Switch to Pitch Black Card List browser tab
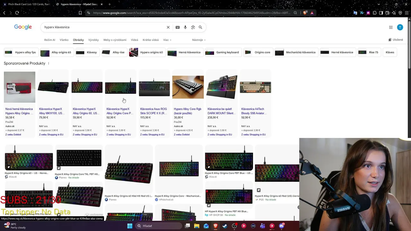411x231 pixels. click(x=26, y=4)
